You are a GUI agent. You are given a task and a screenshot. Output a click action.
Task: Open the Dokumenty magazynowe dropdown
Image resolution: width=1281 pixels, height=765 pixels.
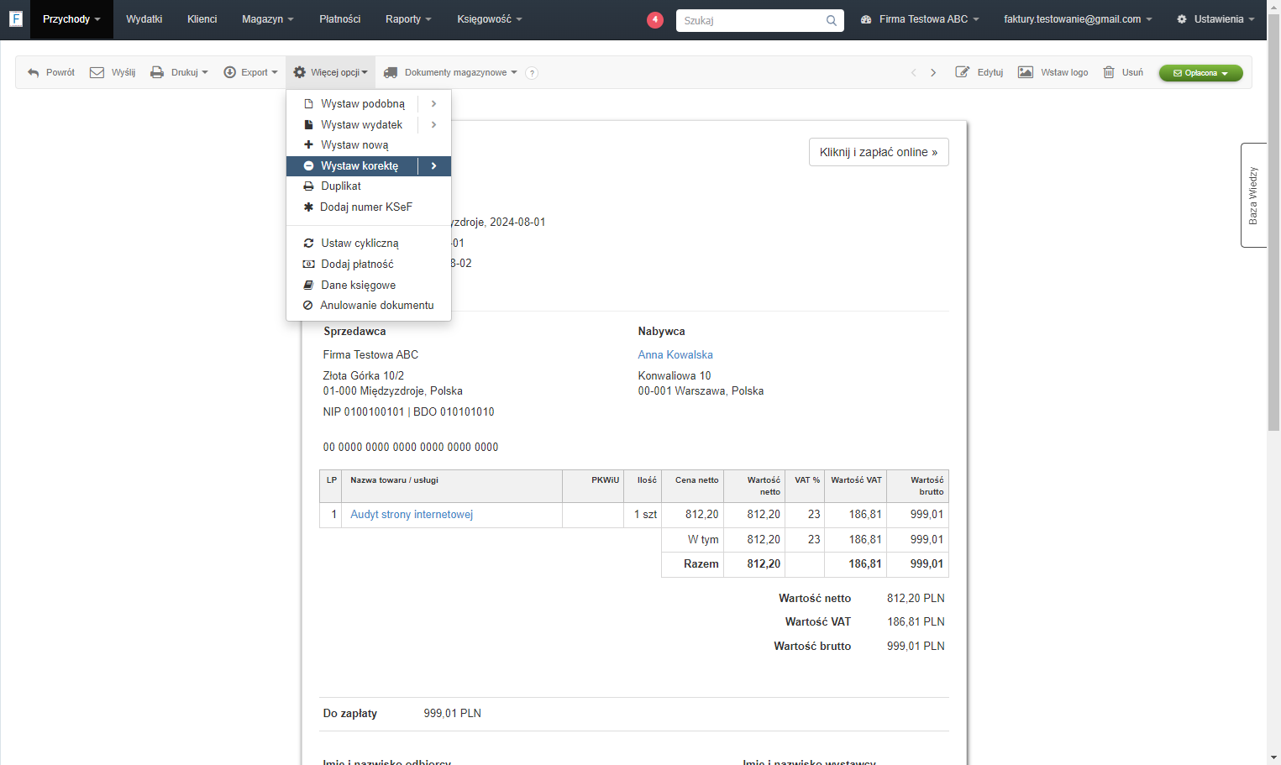[x=450, y=72]
